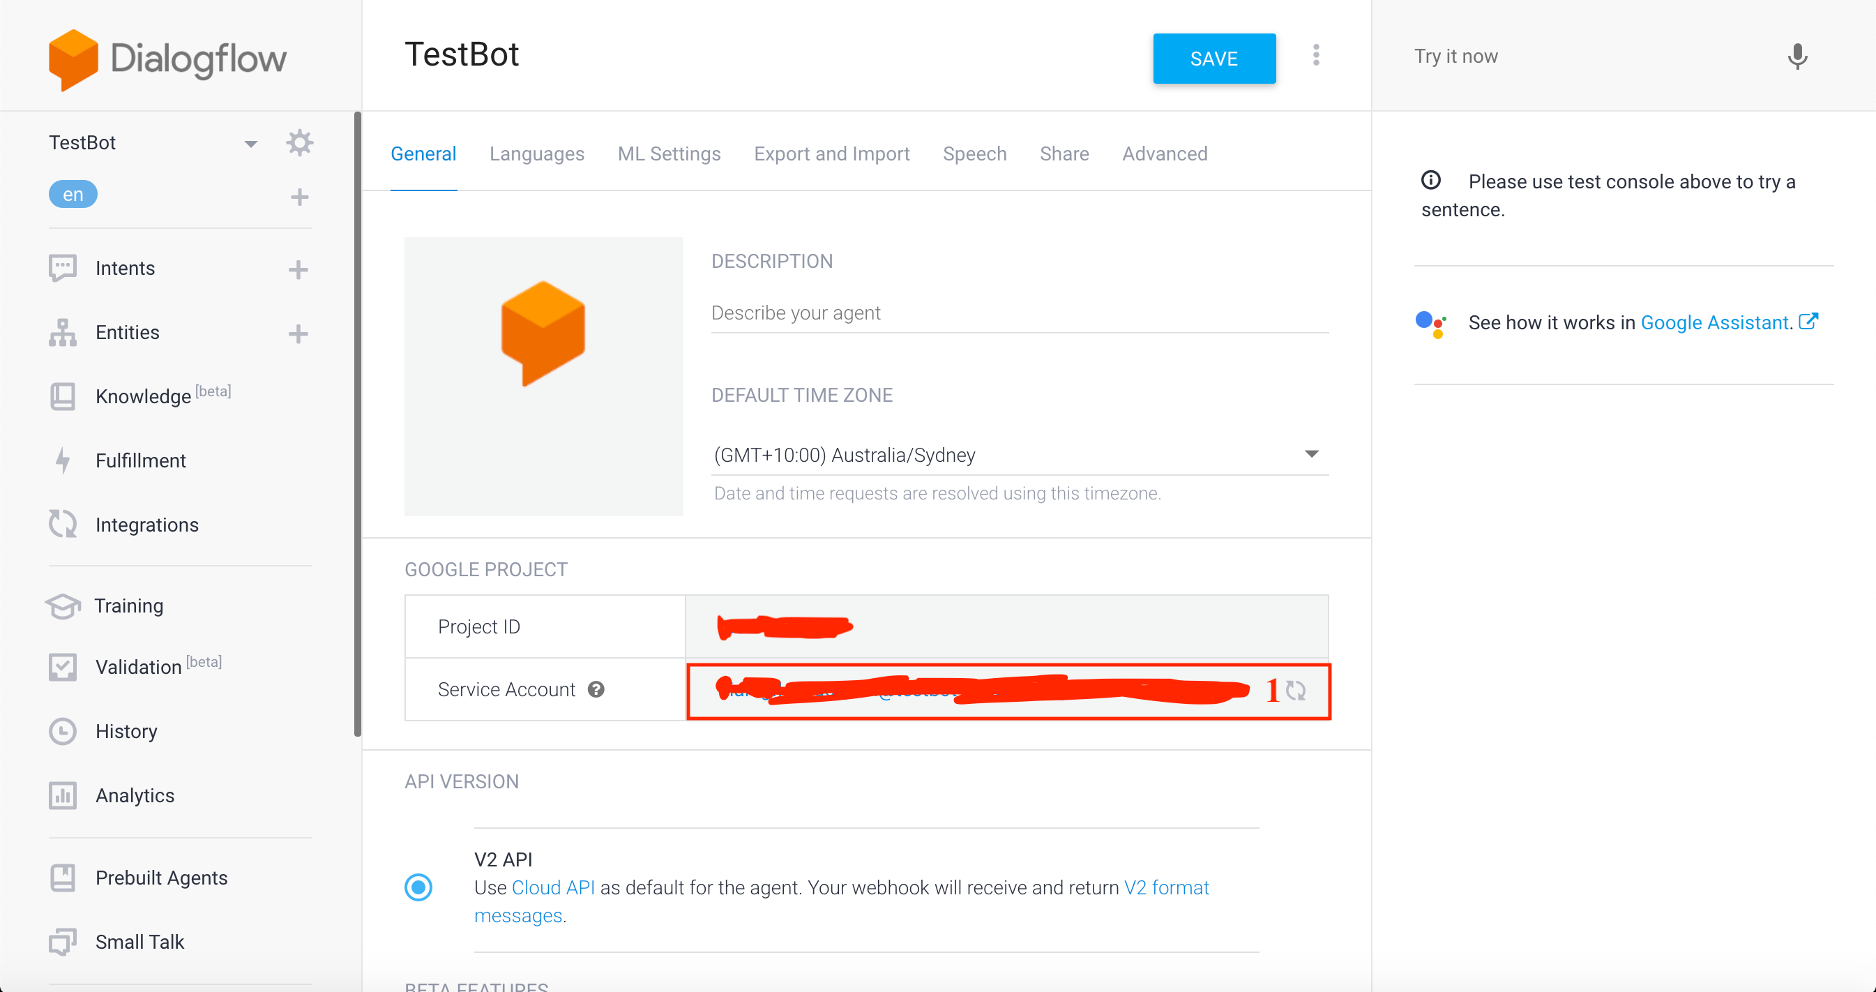Image resolution: width=1876 pixels, height=992 pixels.
Task: Add a new entity with the plus icon
Action: [298, 333]
